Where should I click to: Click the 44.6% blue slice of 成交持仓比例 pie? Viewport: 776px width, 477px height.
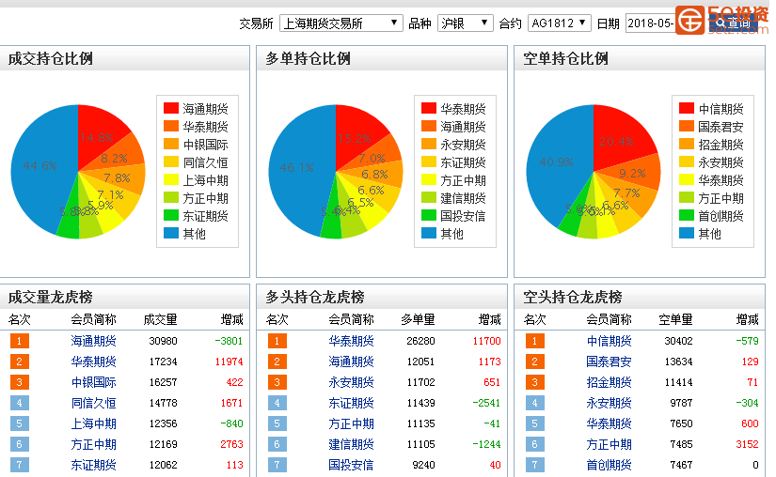click(x=40, y=168)
